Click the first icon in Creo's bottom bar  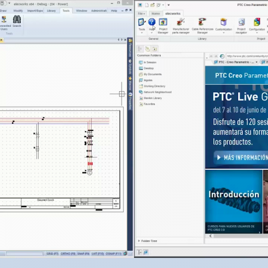(x=139, y=253)
